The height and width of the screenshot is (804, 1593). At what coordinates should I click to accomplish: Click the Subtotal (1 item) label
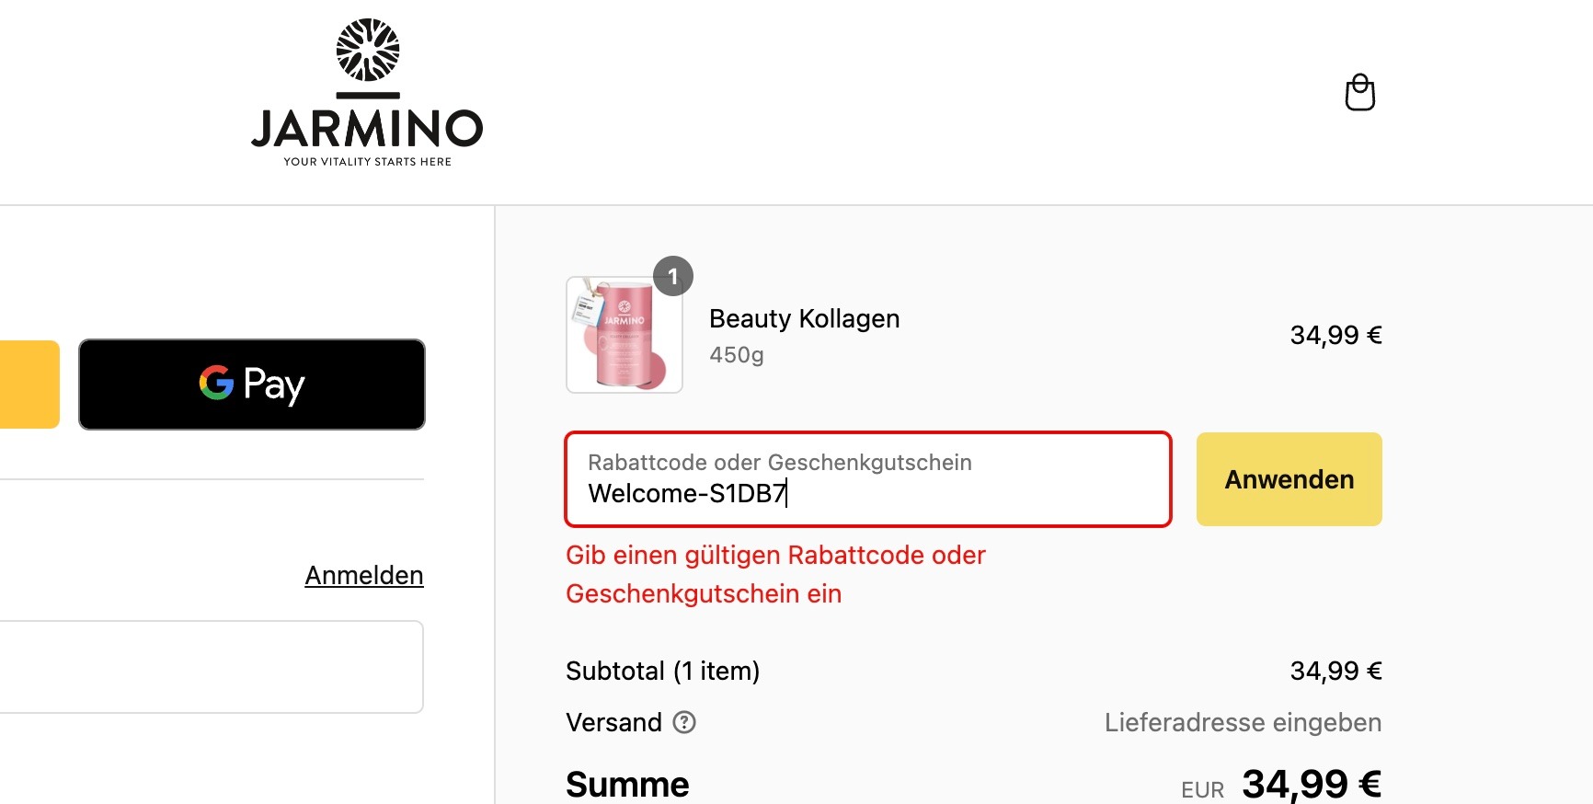pyautogui.click(x=662, y=671)
